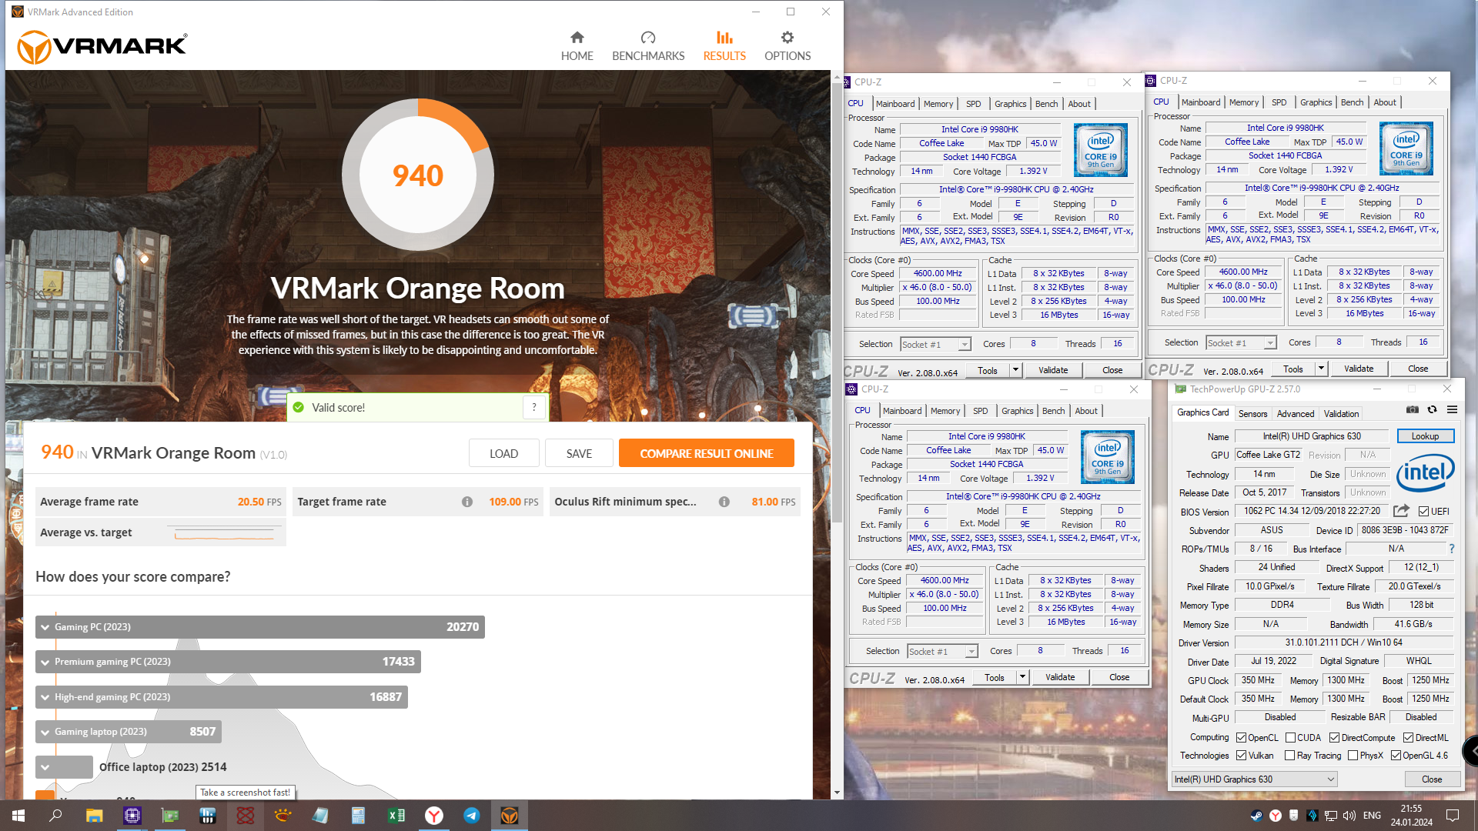Open Yandex Browser from the taskbar
This screenshot has width=1478, height=831.
(x=434, y=816)
